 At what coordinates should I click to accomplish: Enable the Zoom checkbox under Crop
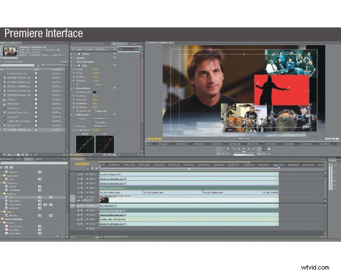94,85
